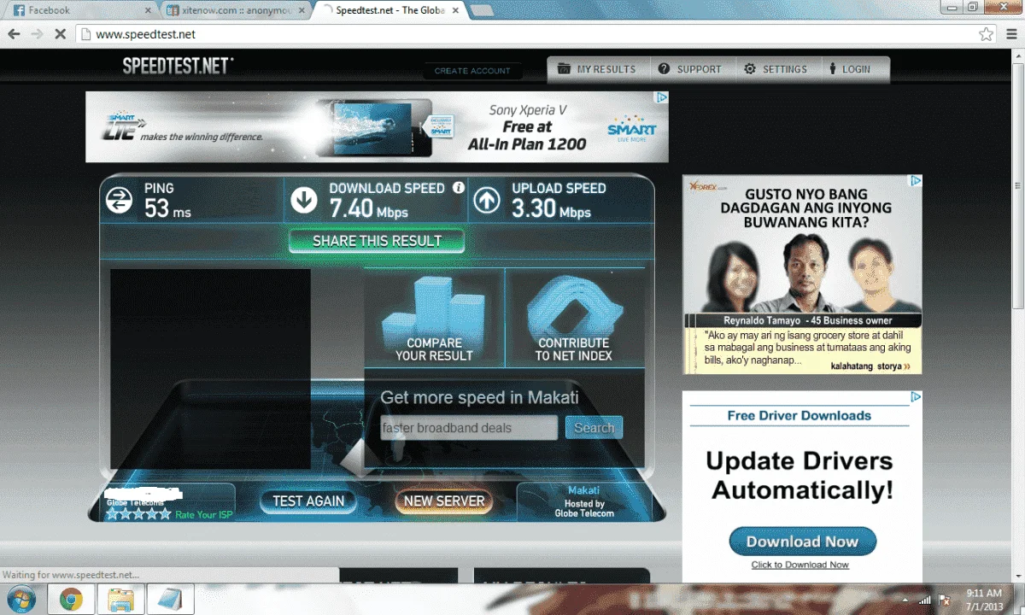This screenshot has height=615, width=1025.
Task: Open the Chrome menu button
Action: tap(1010, 34)
